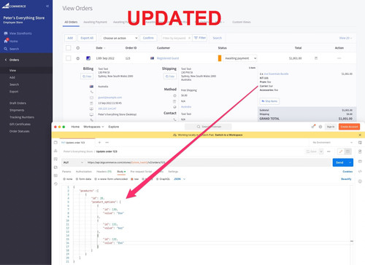This screenshot has height=265, width=365.
Task: Open the Joe Essentials Bundle product link
Action: [276, 74]
